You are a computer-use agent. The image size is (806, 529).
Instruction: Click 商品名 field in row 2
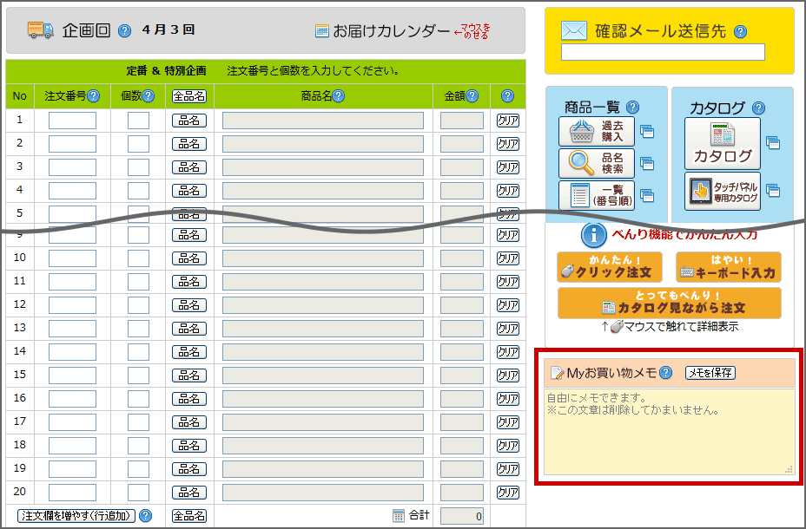(323, 144)
